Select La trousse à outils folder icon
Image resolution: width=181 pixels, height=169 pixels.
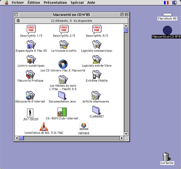coord(64,45)
